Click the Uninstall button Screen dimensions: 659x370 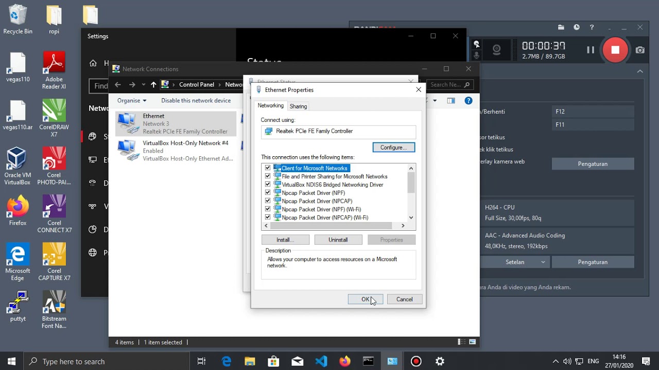pyautogui.click(x=338, y=240)
